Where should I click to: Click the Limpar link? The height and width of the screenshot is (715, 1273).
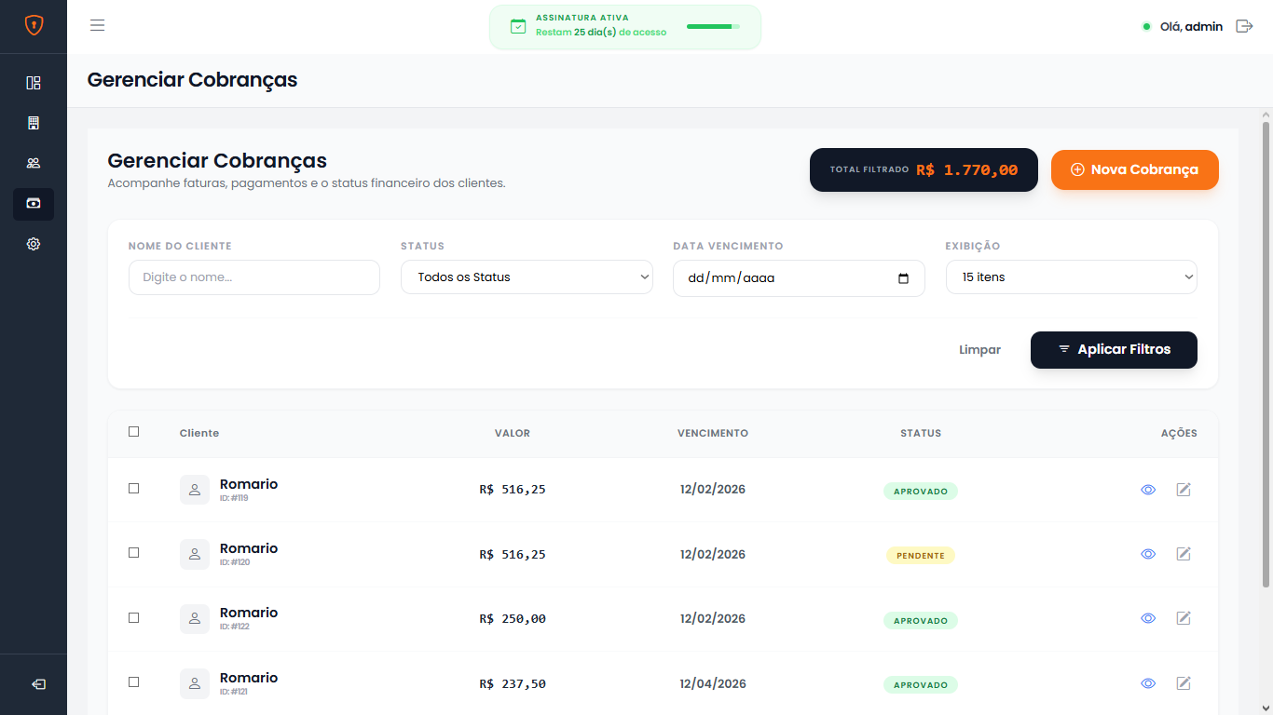pos(979,350)
